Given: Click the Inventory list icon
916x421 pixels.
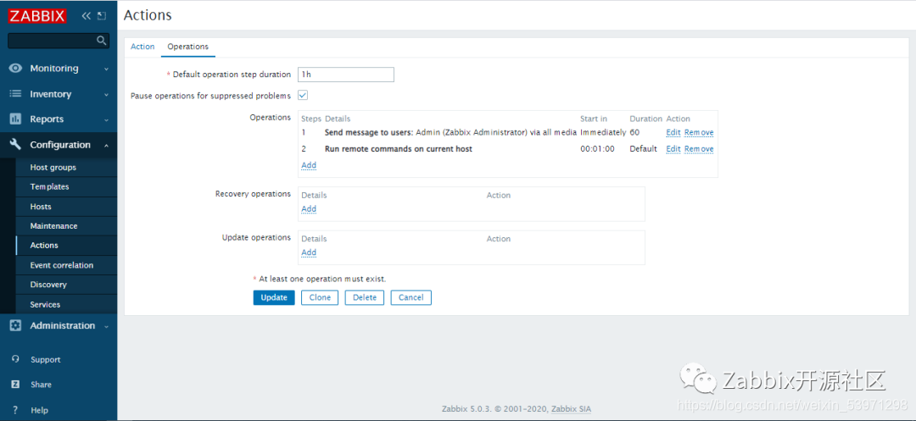Looking at the screenshot, I should point(16,94).
